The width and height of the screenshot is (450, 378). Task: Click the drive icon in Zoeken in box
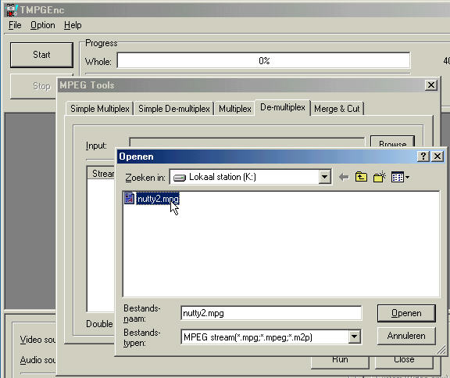click(180, 178)
